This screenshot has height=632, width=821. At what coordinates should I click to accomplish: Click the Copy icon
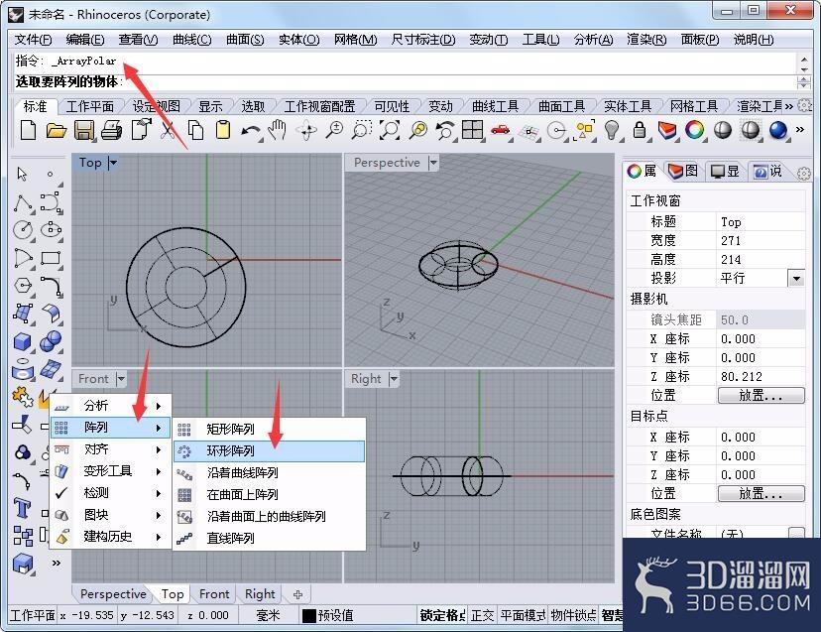pyautogui.click(x=195, y=130)
